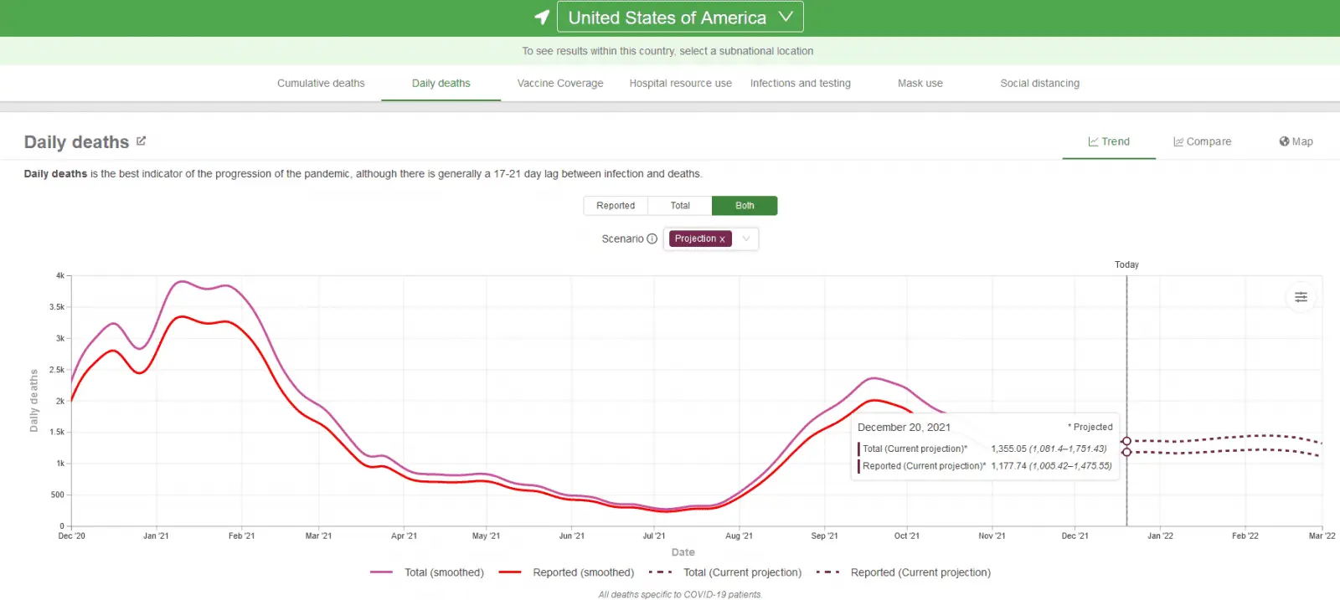The image size is (1340, 600).
Task: Click the Scenario info circle icon
Action: [652, 239]
